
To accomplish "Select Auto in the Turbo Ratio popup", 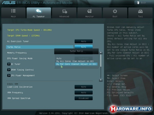I will (x=59, y=58).
